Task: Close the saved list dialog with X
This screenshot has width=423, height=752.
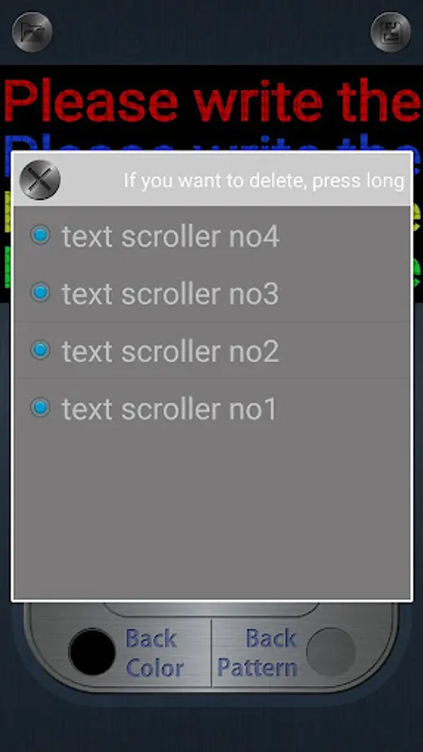Action: (40, 180)
